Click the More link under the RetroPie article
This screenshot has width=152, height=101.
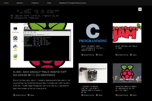[135, 95]
